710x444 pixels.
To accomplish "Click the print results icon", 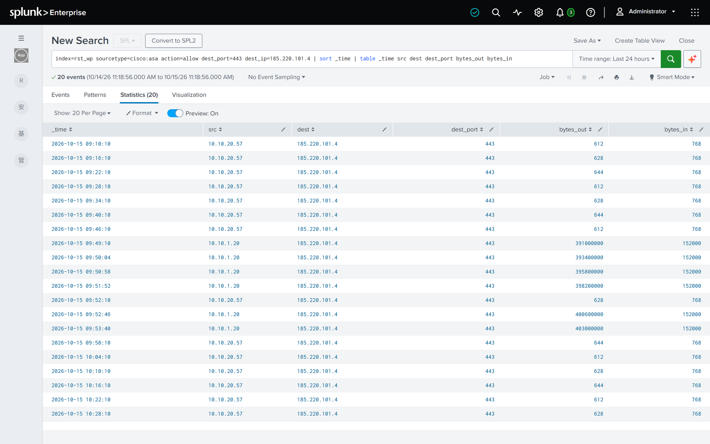I will tap(616, 77).
